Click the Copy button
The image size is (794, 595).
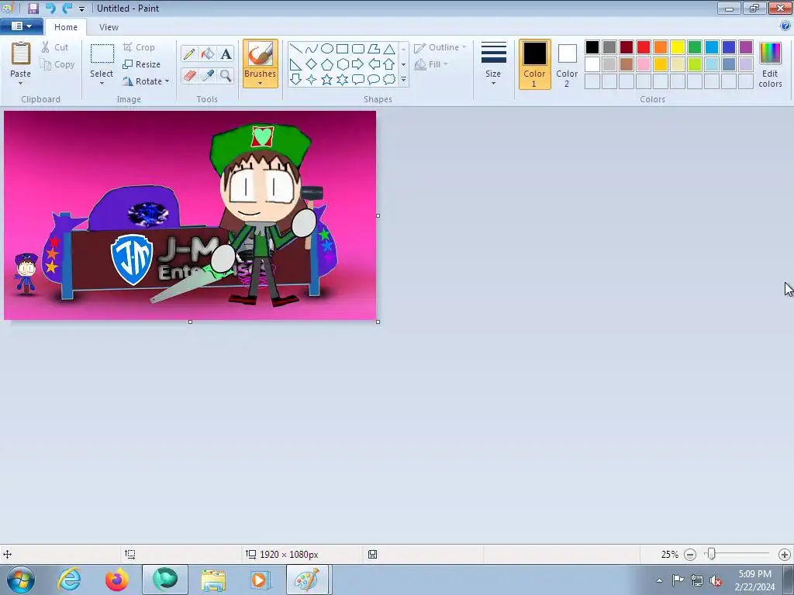point(57,64)
